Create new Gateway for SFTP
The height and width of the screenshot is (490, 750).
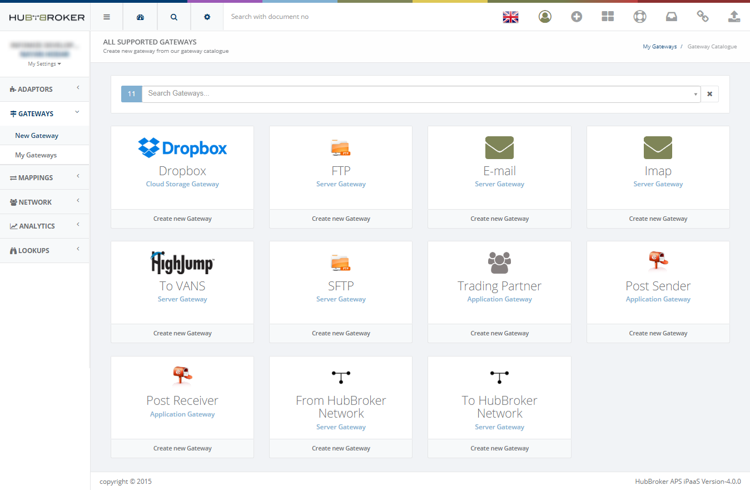[341, 333]
